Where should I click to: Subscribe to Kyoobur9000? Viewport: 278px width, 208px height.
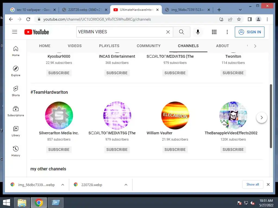(x=59, y=73)
